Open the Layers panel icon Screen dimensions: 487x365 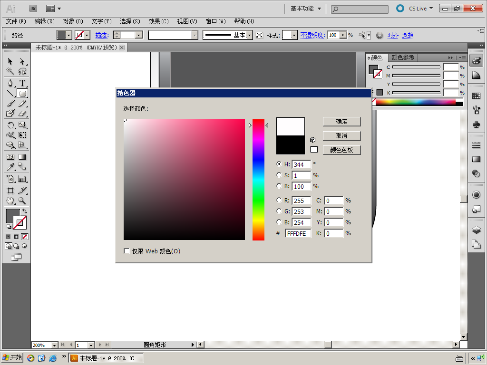(x=476, y=230)
